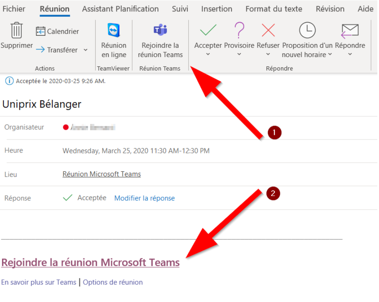This screenshot has width=379, height=302.
Task: Click Proposition d'un nouvel horaire clock icon
Action: pos(307,30)
